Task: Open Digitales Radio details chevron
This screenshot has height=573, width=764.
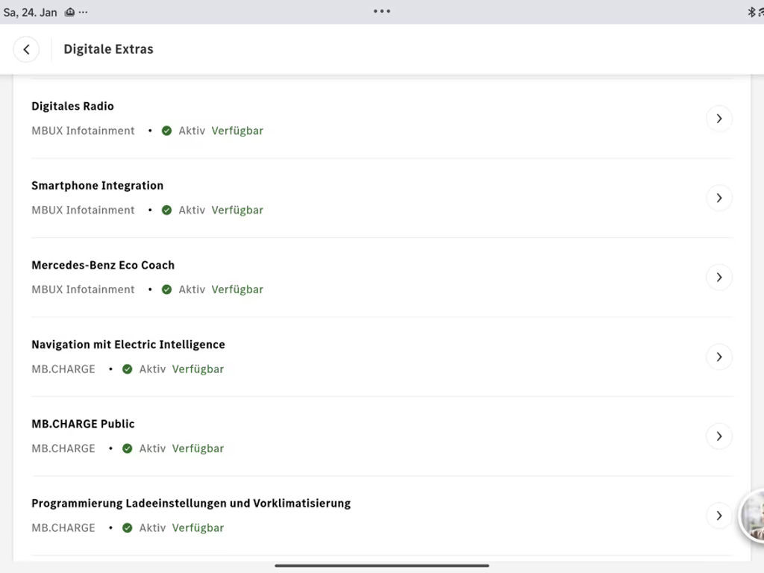Action: point(718,119)
